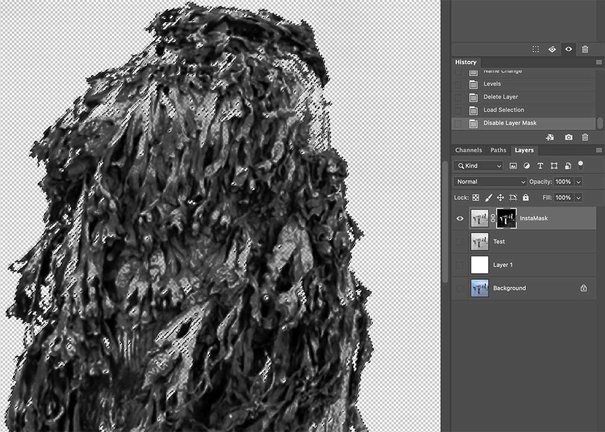Switch to the Channels tab
This screenshot has width=605, height=432.
469,150
